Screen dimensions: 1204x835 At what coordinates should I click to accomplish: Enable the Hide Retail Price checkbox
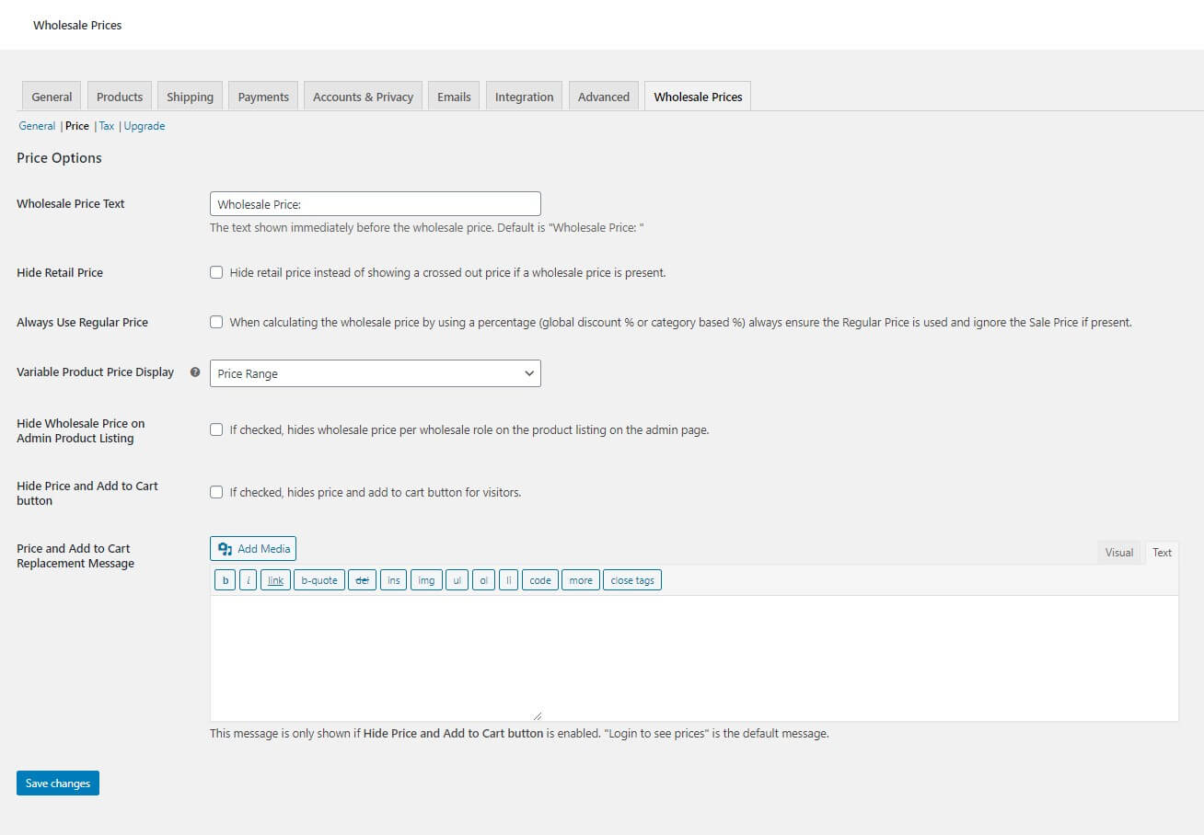216,272
